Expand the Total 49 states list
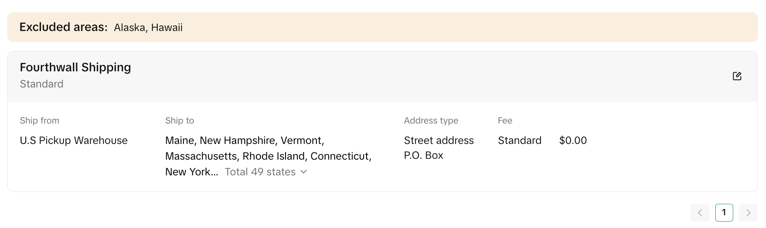This screenshot has height=228, width=766. click(x=266, y=172)
